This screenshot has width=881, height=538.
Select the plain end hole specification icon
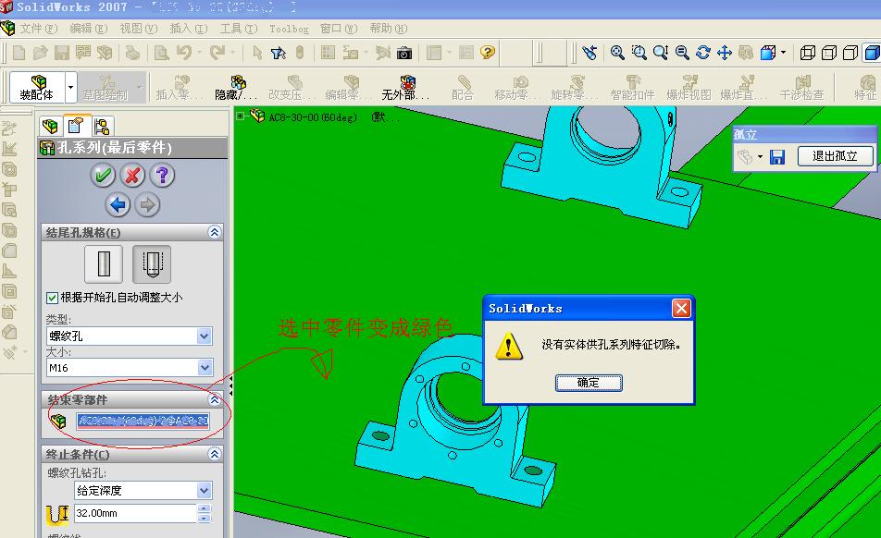[x=104, y=263]
